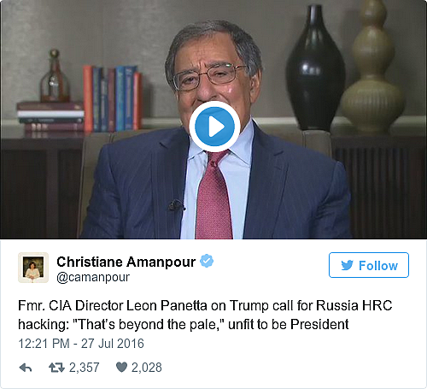
Task: Click the colorful upright books in the video
Action: (113, 98)
